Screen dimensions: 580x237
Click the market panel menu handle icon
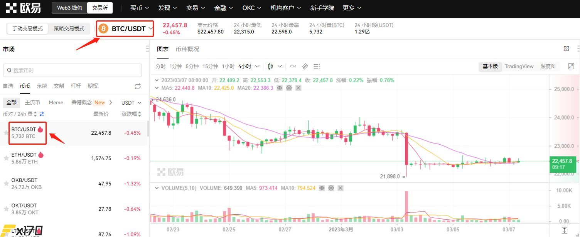[147, 49]
